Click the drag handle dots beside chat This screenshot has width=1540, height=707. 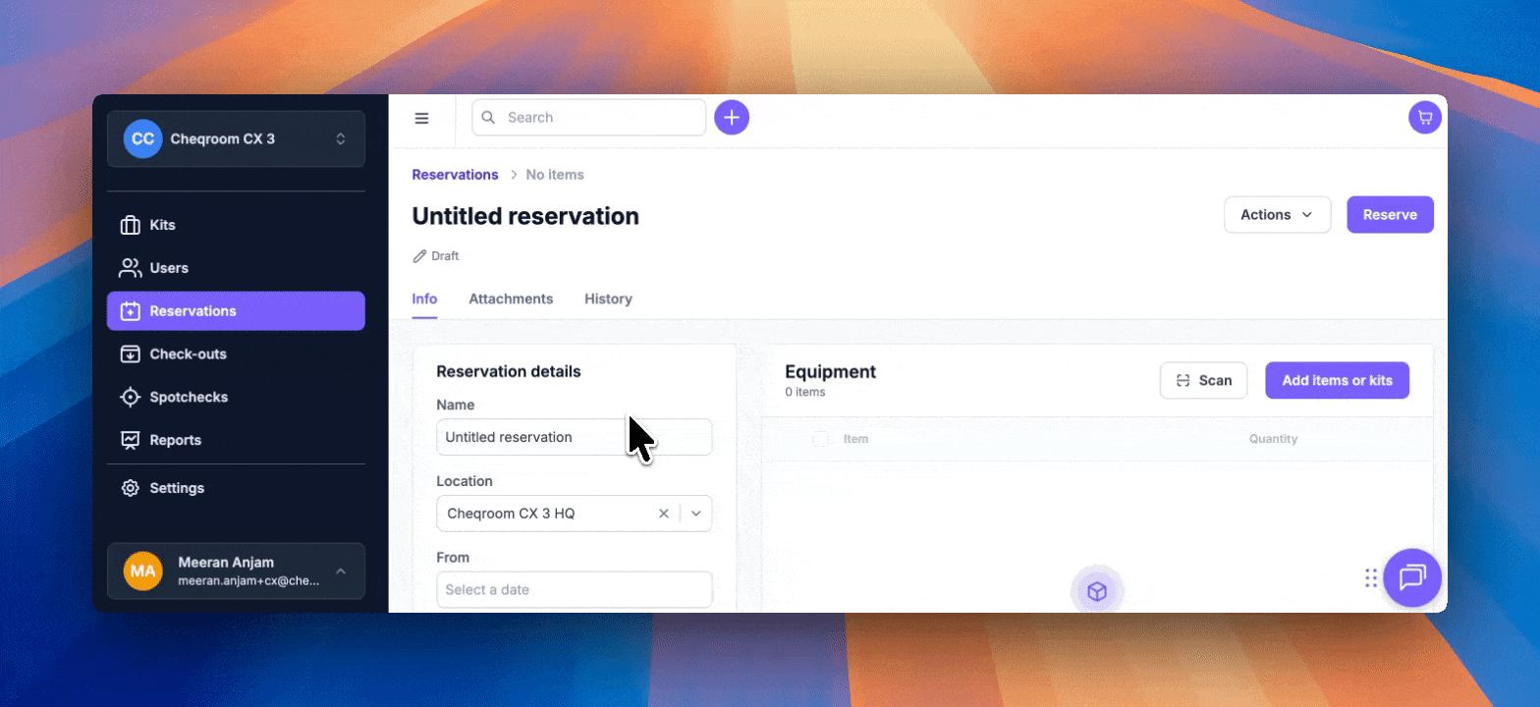click(1370, 578)
